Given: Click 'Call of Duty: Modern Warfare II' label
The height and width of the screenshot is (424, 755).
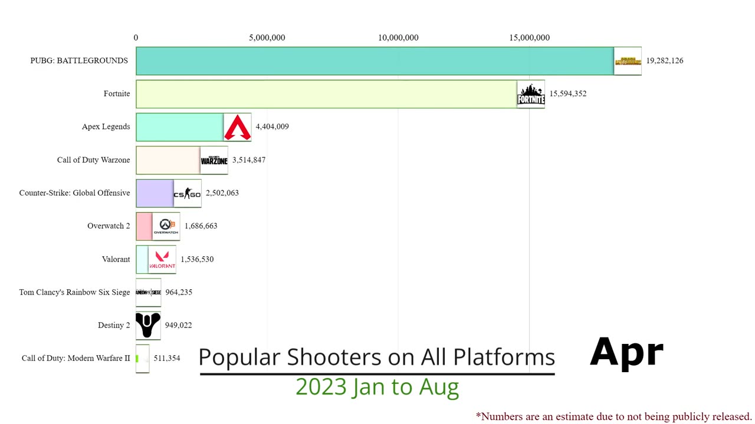Looking at the screenshot, I should pyautogui.click(x=75, y=358).
